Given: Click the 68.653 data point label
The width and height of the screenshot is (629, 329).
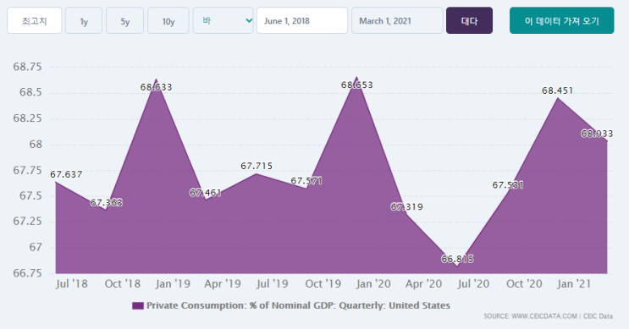Looking at the screenshot, I should point(357,85).
